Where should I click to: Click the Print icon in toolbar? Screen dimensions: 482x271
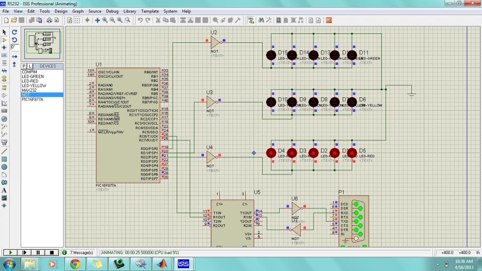coord(49,20)
